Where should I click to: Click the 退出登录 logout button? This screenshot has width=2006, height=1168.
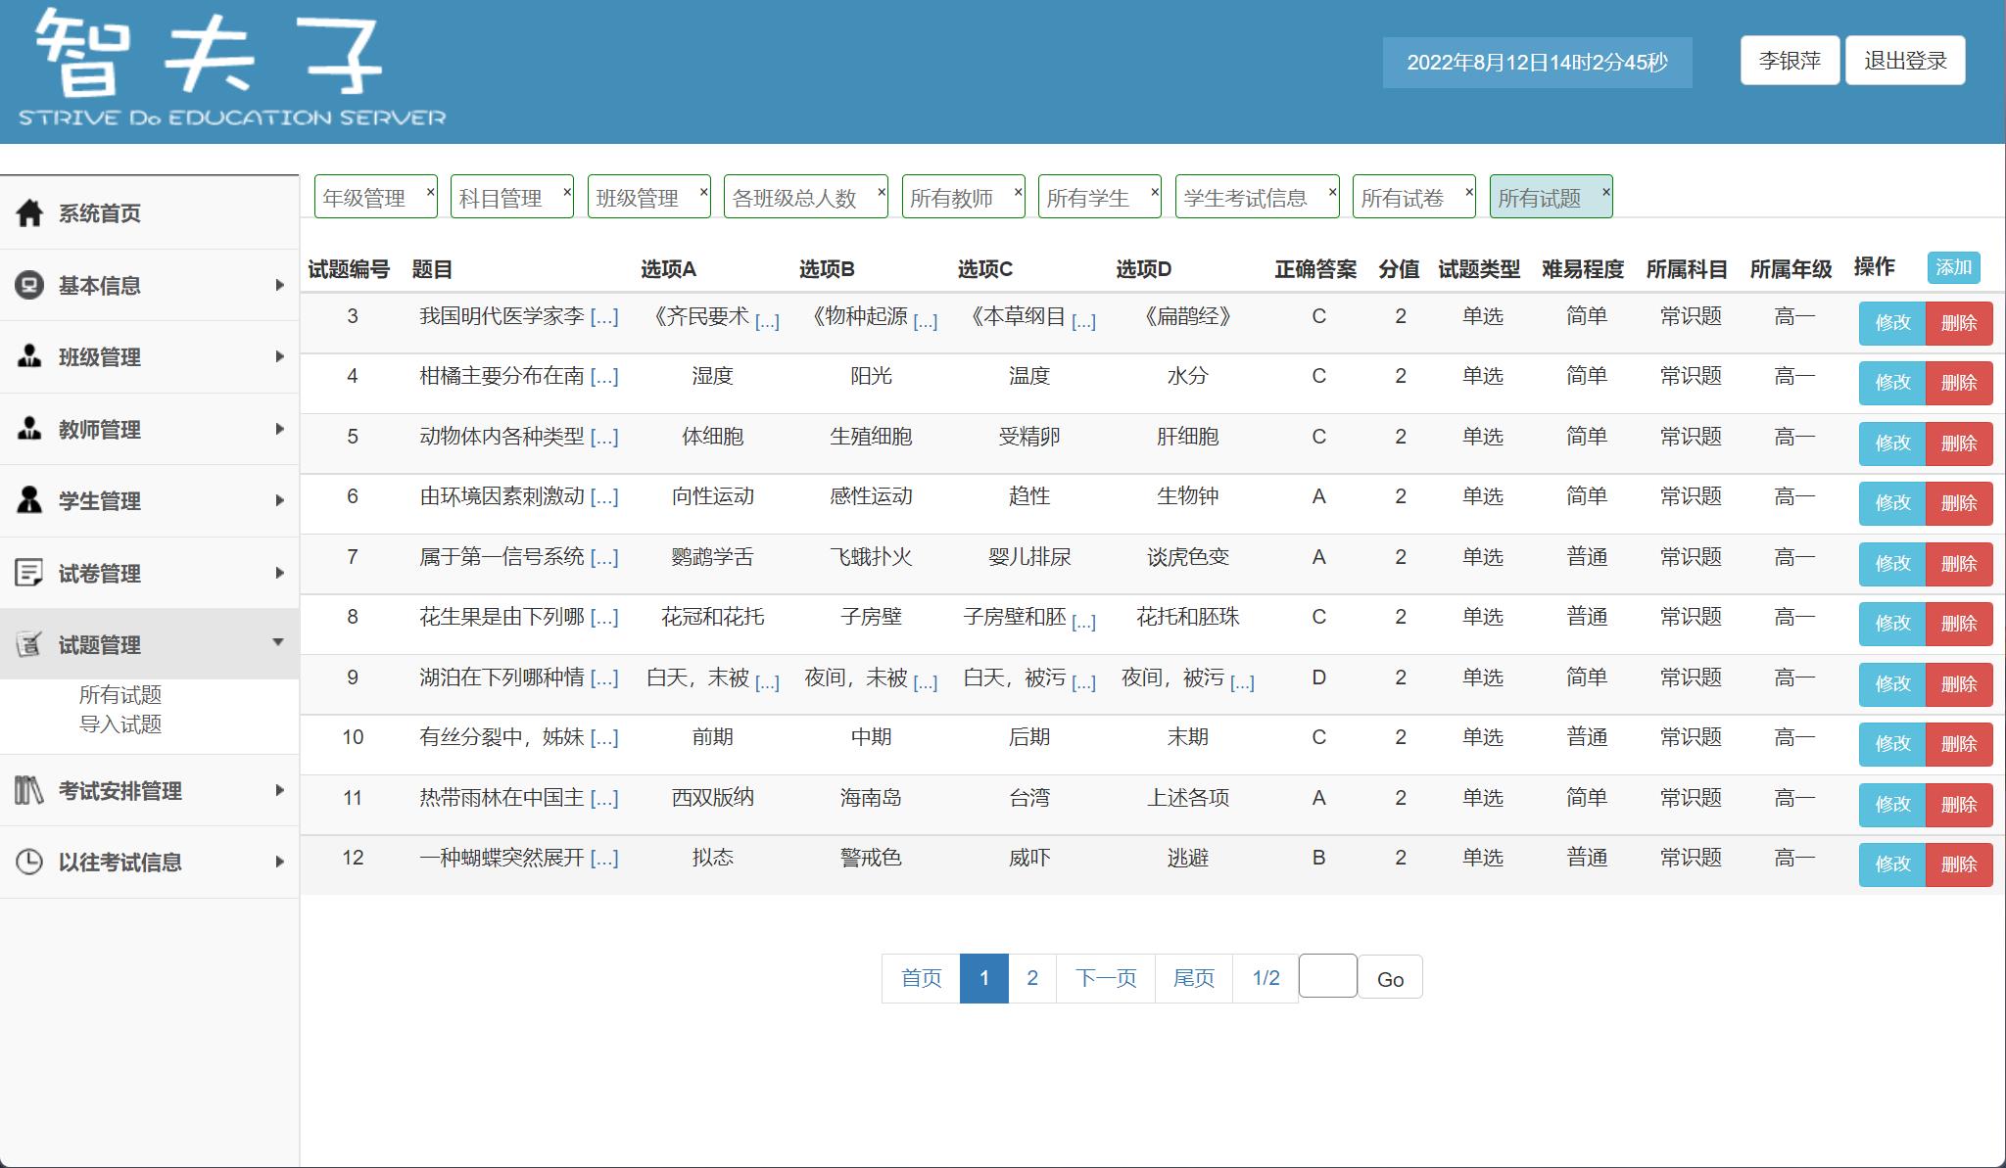tap(1905, 60)
